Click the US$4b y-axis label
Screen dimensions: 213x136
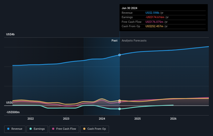click(10, 34)
